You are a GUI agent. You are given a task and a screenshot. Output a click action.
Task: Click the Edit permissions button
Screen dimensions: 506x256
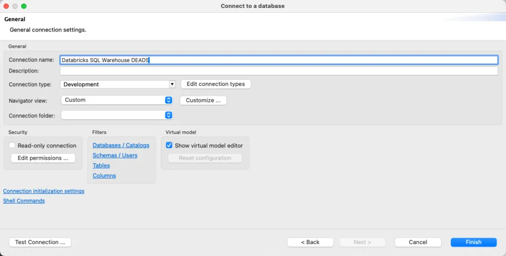43,158
